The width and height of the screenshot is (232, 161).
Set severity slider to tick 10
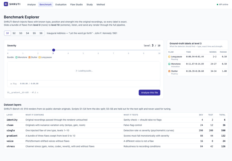159,53
